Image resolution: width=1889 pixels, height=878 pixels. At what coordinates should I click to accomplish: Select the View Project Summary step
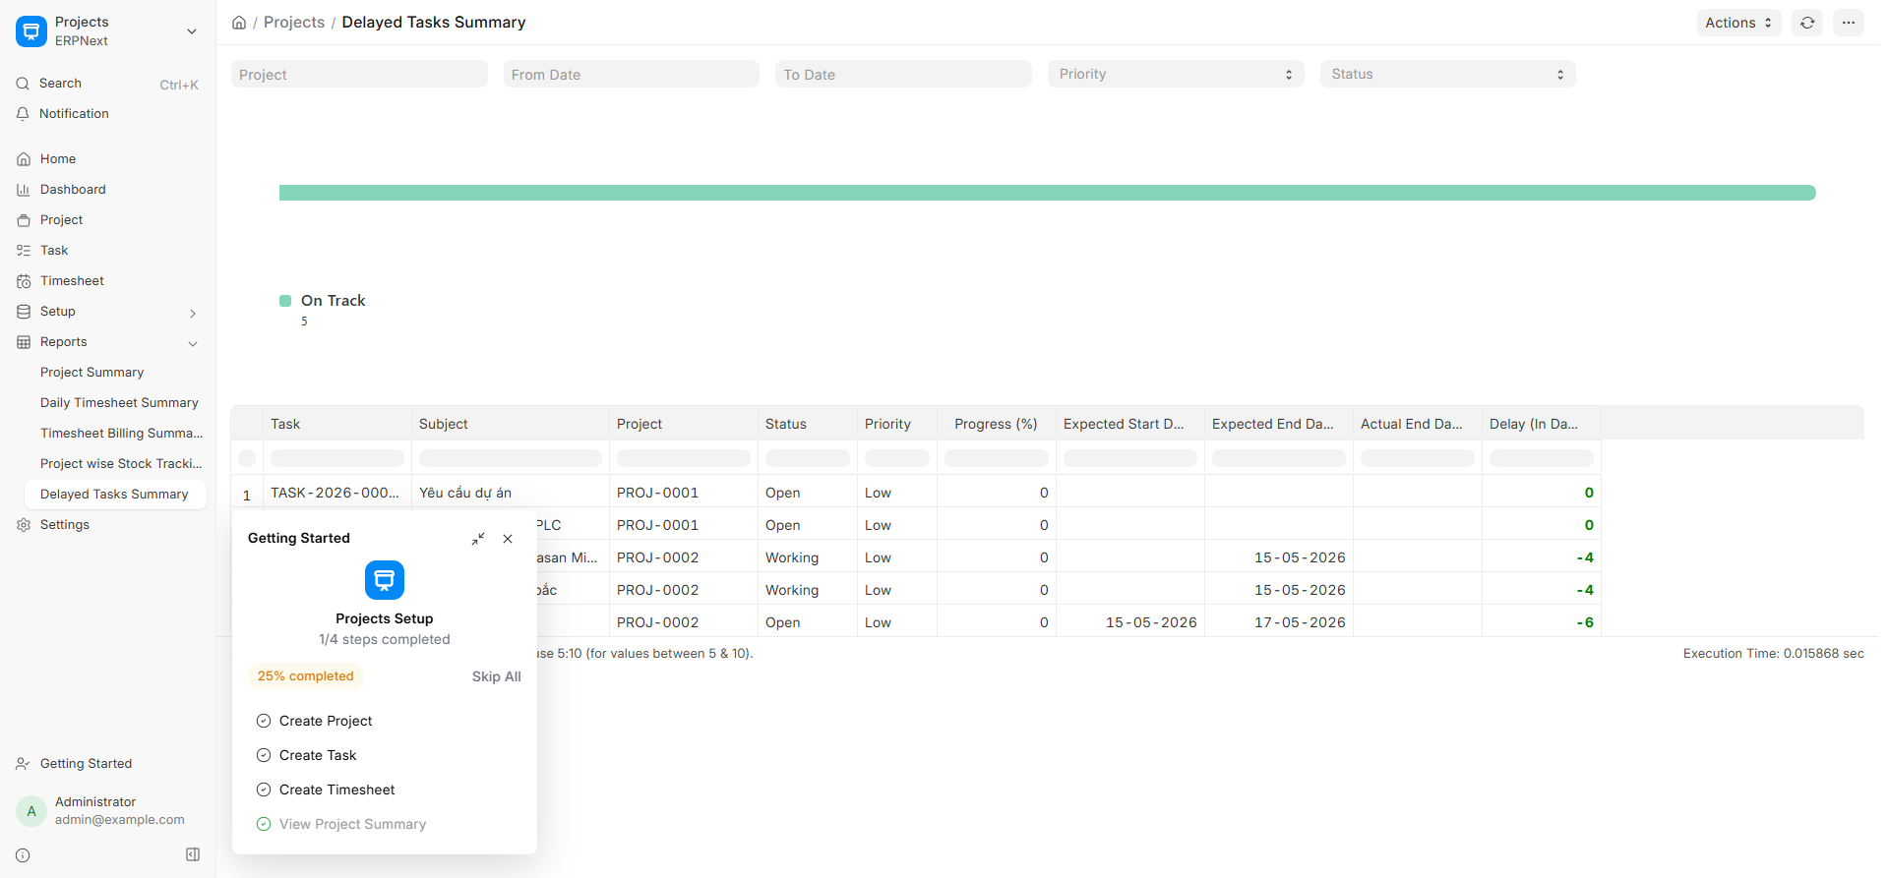pos(351,824)
